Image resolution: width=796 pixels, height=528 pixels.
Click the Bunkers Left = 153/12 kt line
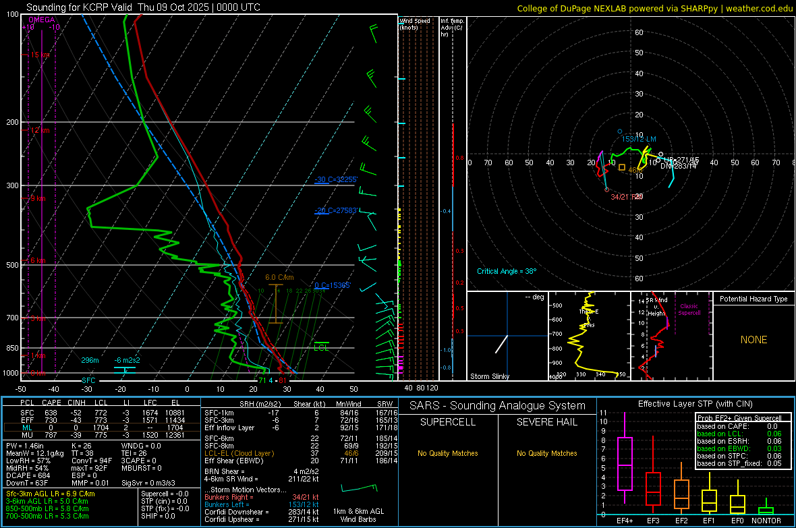(x=261, y=504)
